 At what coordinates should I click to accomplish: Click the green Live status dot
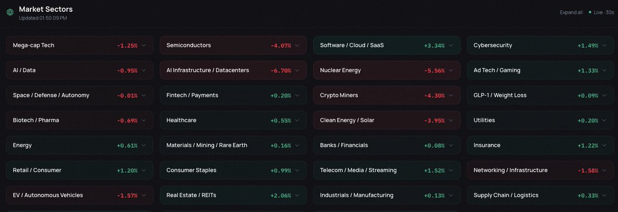tap(590, 12)
